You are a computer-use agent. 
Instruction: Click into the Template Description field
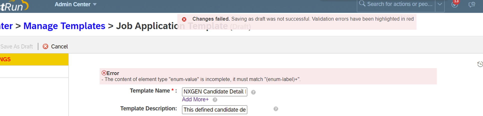215,110
